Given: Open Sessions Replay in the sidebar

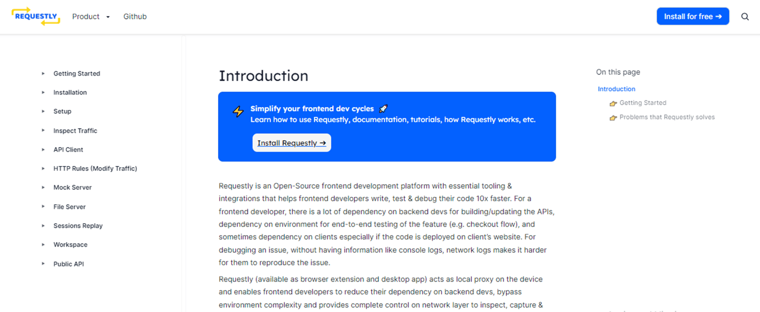Looking at the screenshot, I should 78,225.
